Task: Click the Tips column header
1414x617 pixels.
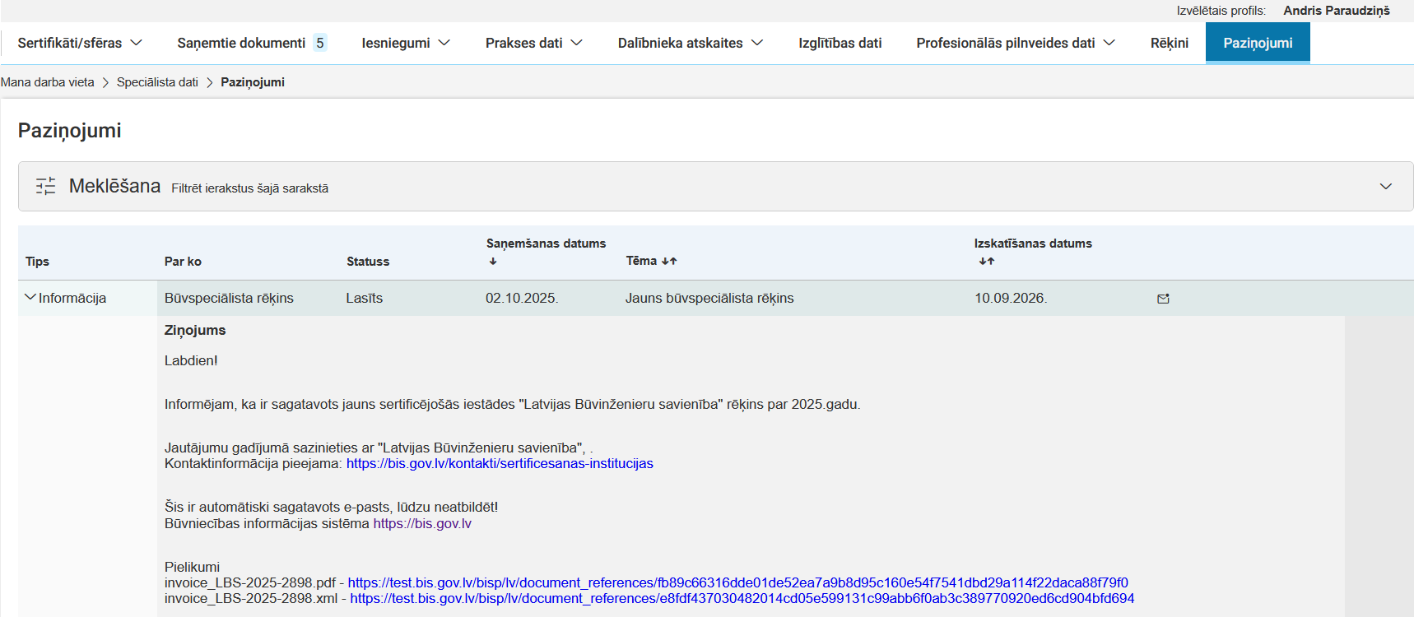Action: [x=37, y=262]
